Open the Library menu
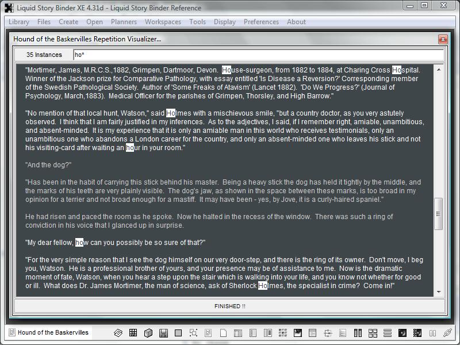This screenshot has height=345, width=460. 19,22
